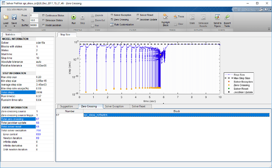This screenshot has height=168, width=272.
Task: Uncheck the Zero Crossing filter
Action: pyautogui.click(x=112, y=20)
